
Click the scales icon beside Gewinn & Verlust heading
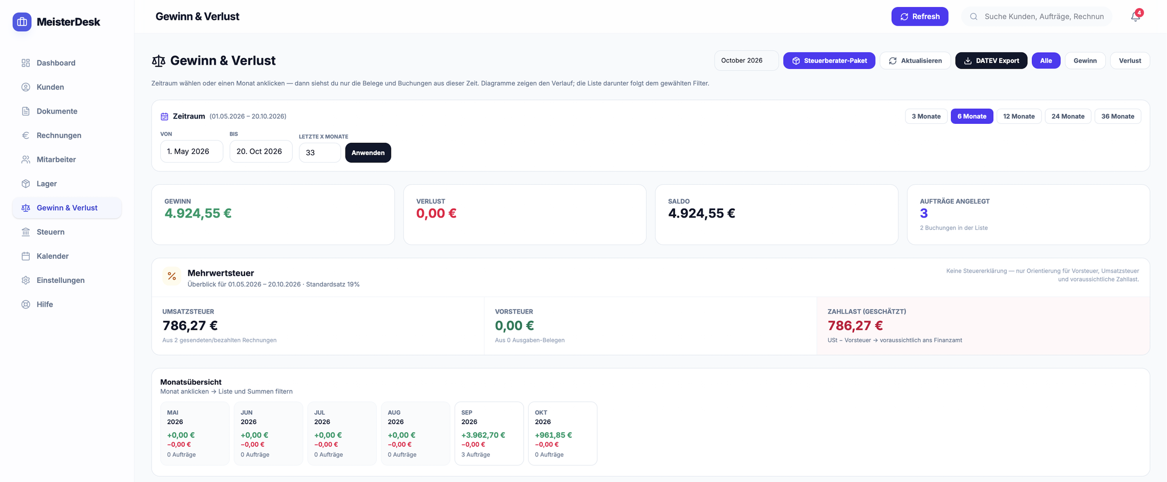point(159,61)
